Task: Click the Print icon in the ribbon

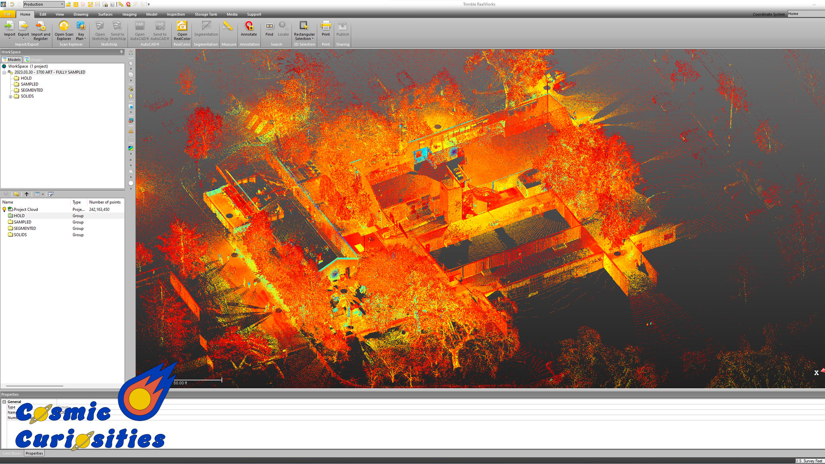Action: click(x=326, y=27)
